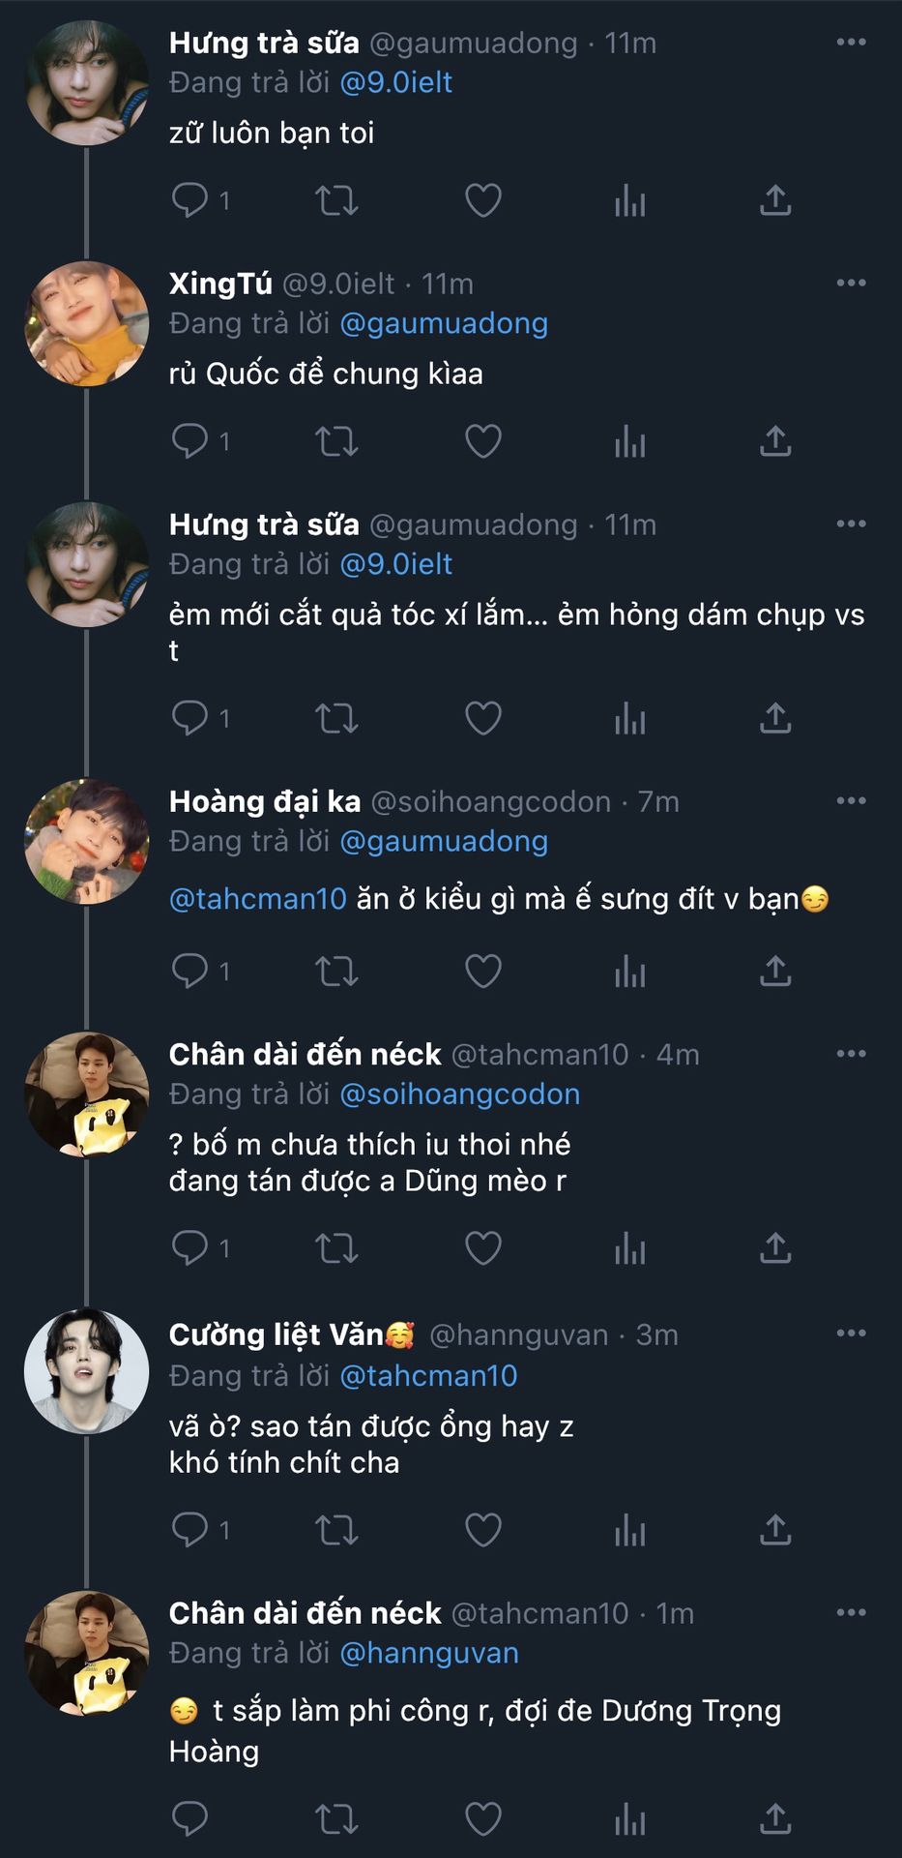Image resolution: width=902 pixels, height=1858 pixels.
Task: View analytics for the last tweet by Chân dài đến néck
Action: 629,1819
